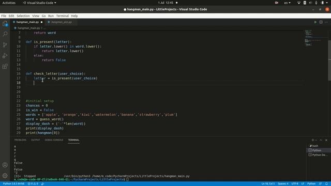Viewport: 331px width, 186px height.
Task: Click Ln 18, Col 5 cursor position
Action: (268, 184)
